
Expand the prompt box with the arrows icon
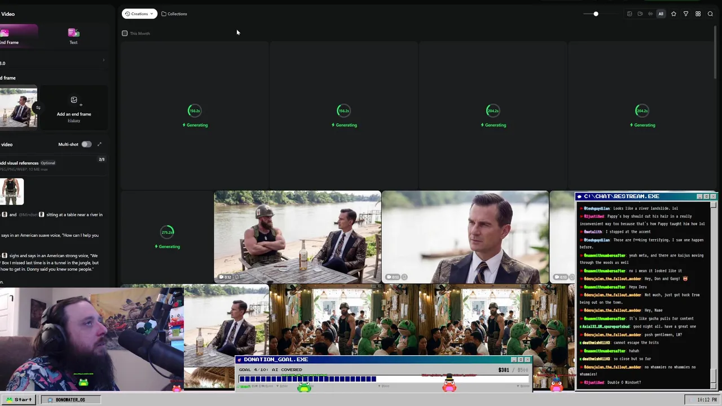[99, 144]
